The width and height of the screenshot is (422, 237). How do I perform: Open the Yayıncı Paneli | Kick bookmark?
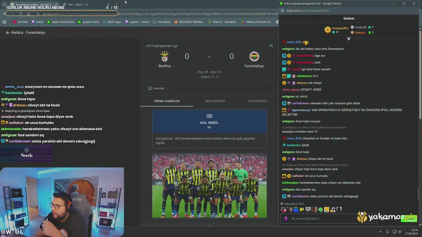[x=61, y=22]
